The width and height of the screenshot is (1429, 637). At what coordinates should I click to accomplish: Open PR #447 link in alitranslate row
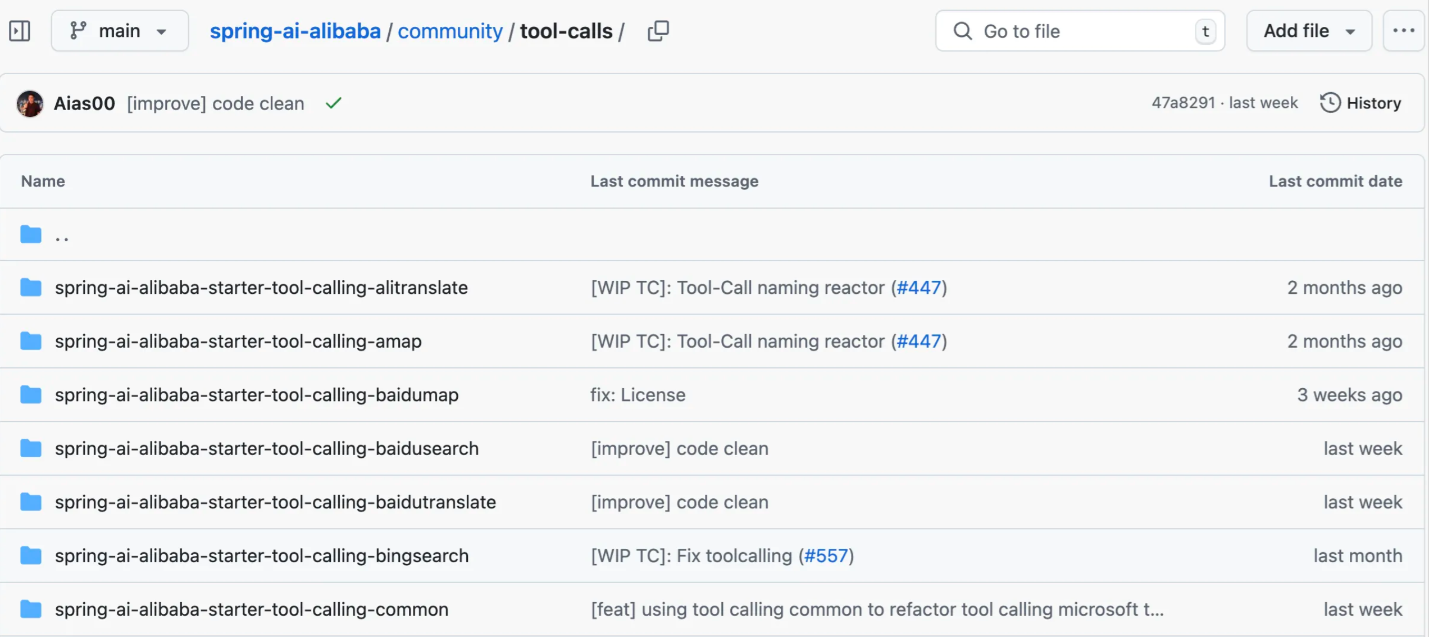pyautogui.click(x=918, y=288)
